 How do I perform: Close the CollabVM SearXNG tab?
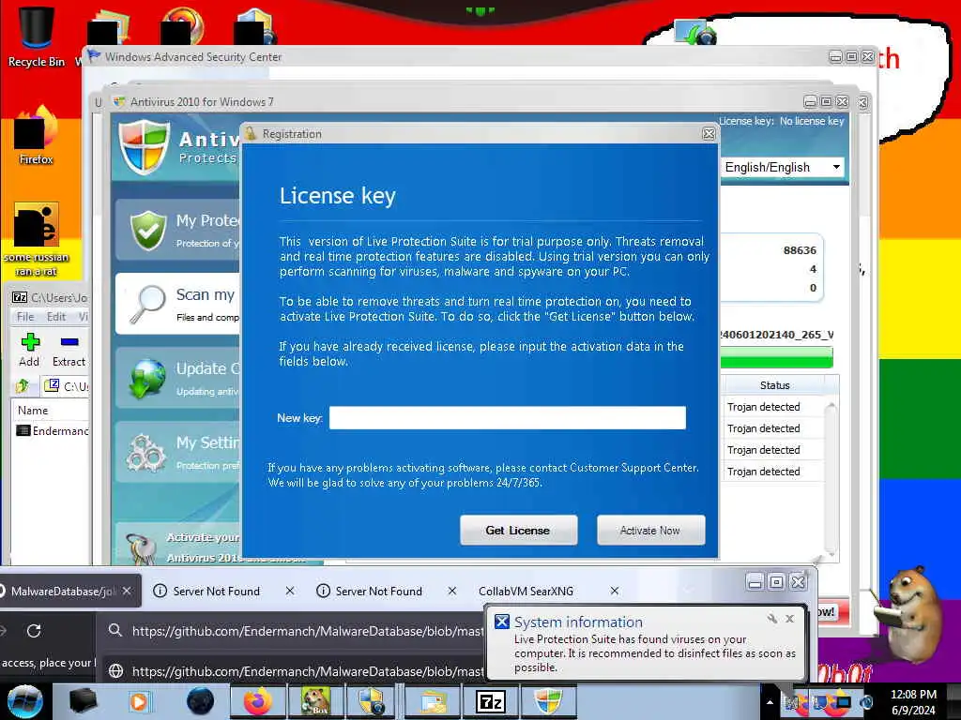tap(615, 591)
